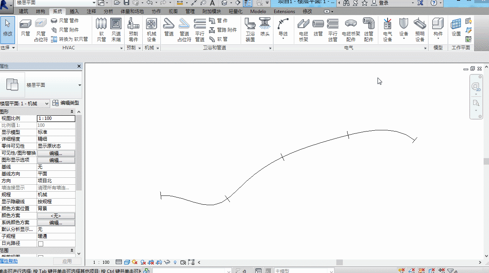Toggle the visual style cube icon in view bar

click(x=126, y=262)
